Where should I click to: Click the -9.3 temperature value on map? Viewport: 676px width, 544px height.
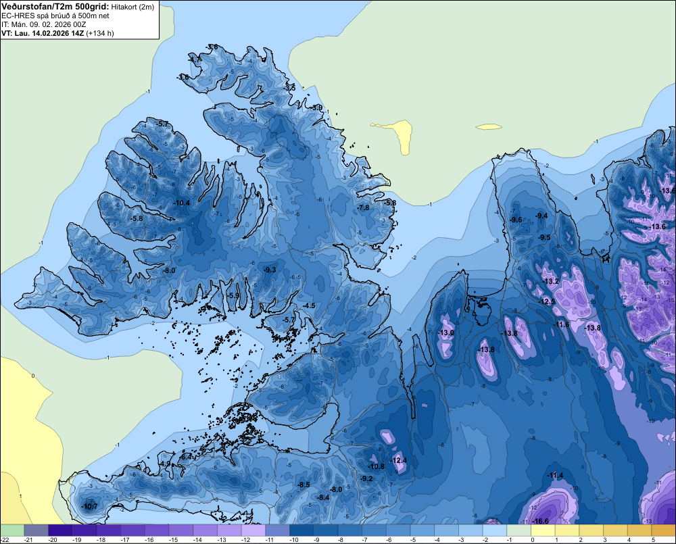click(270, 270)
